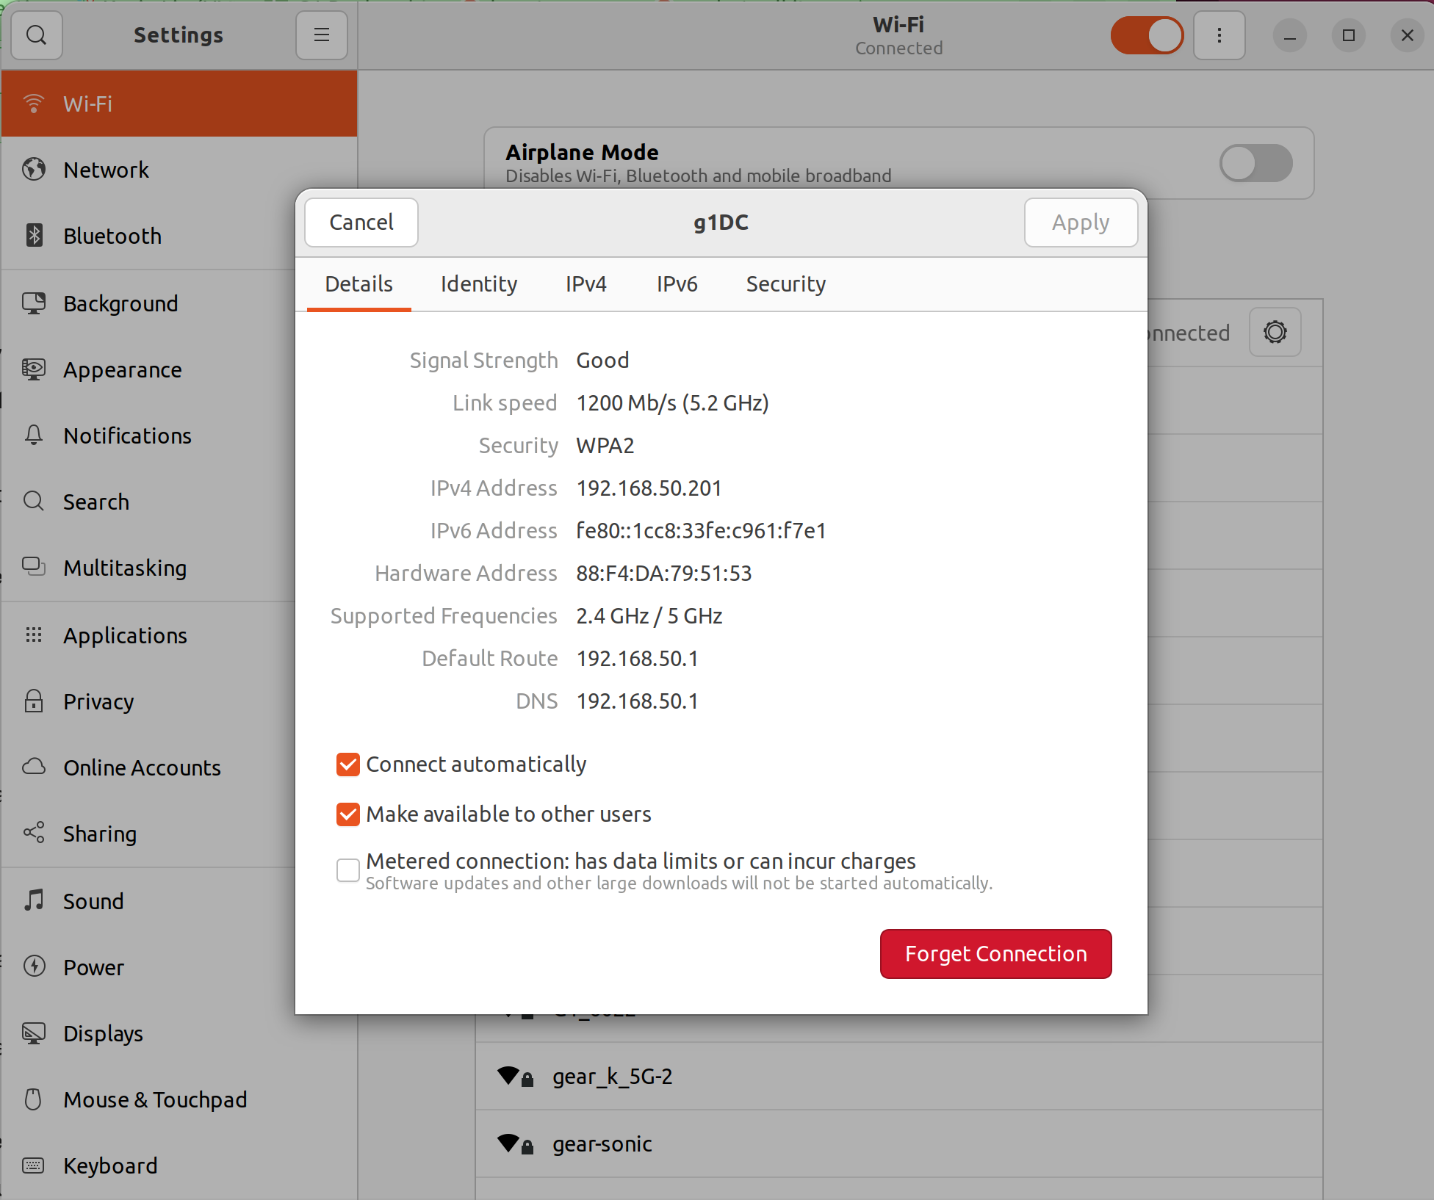Click the Forget Connection button
The height and width of the screenshot is (1200, 1434).
tap(995, 954)
